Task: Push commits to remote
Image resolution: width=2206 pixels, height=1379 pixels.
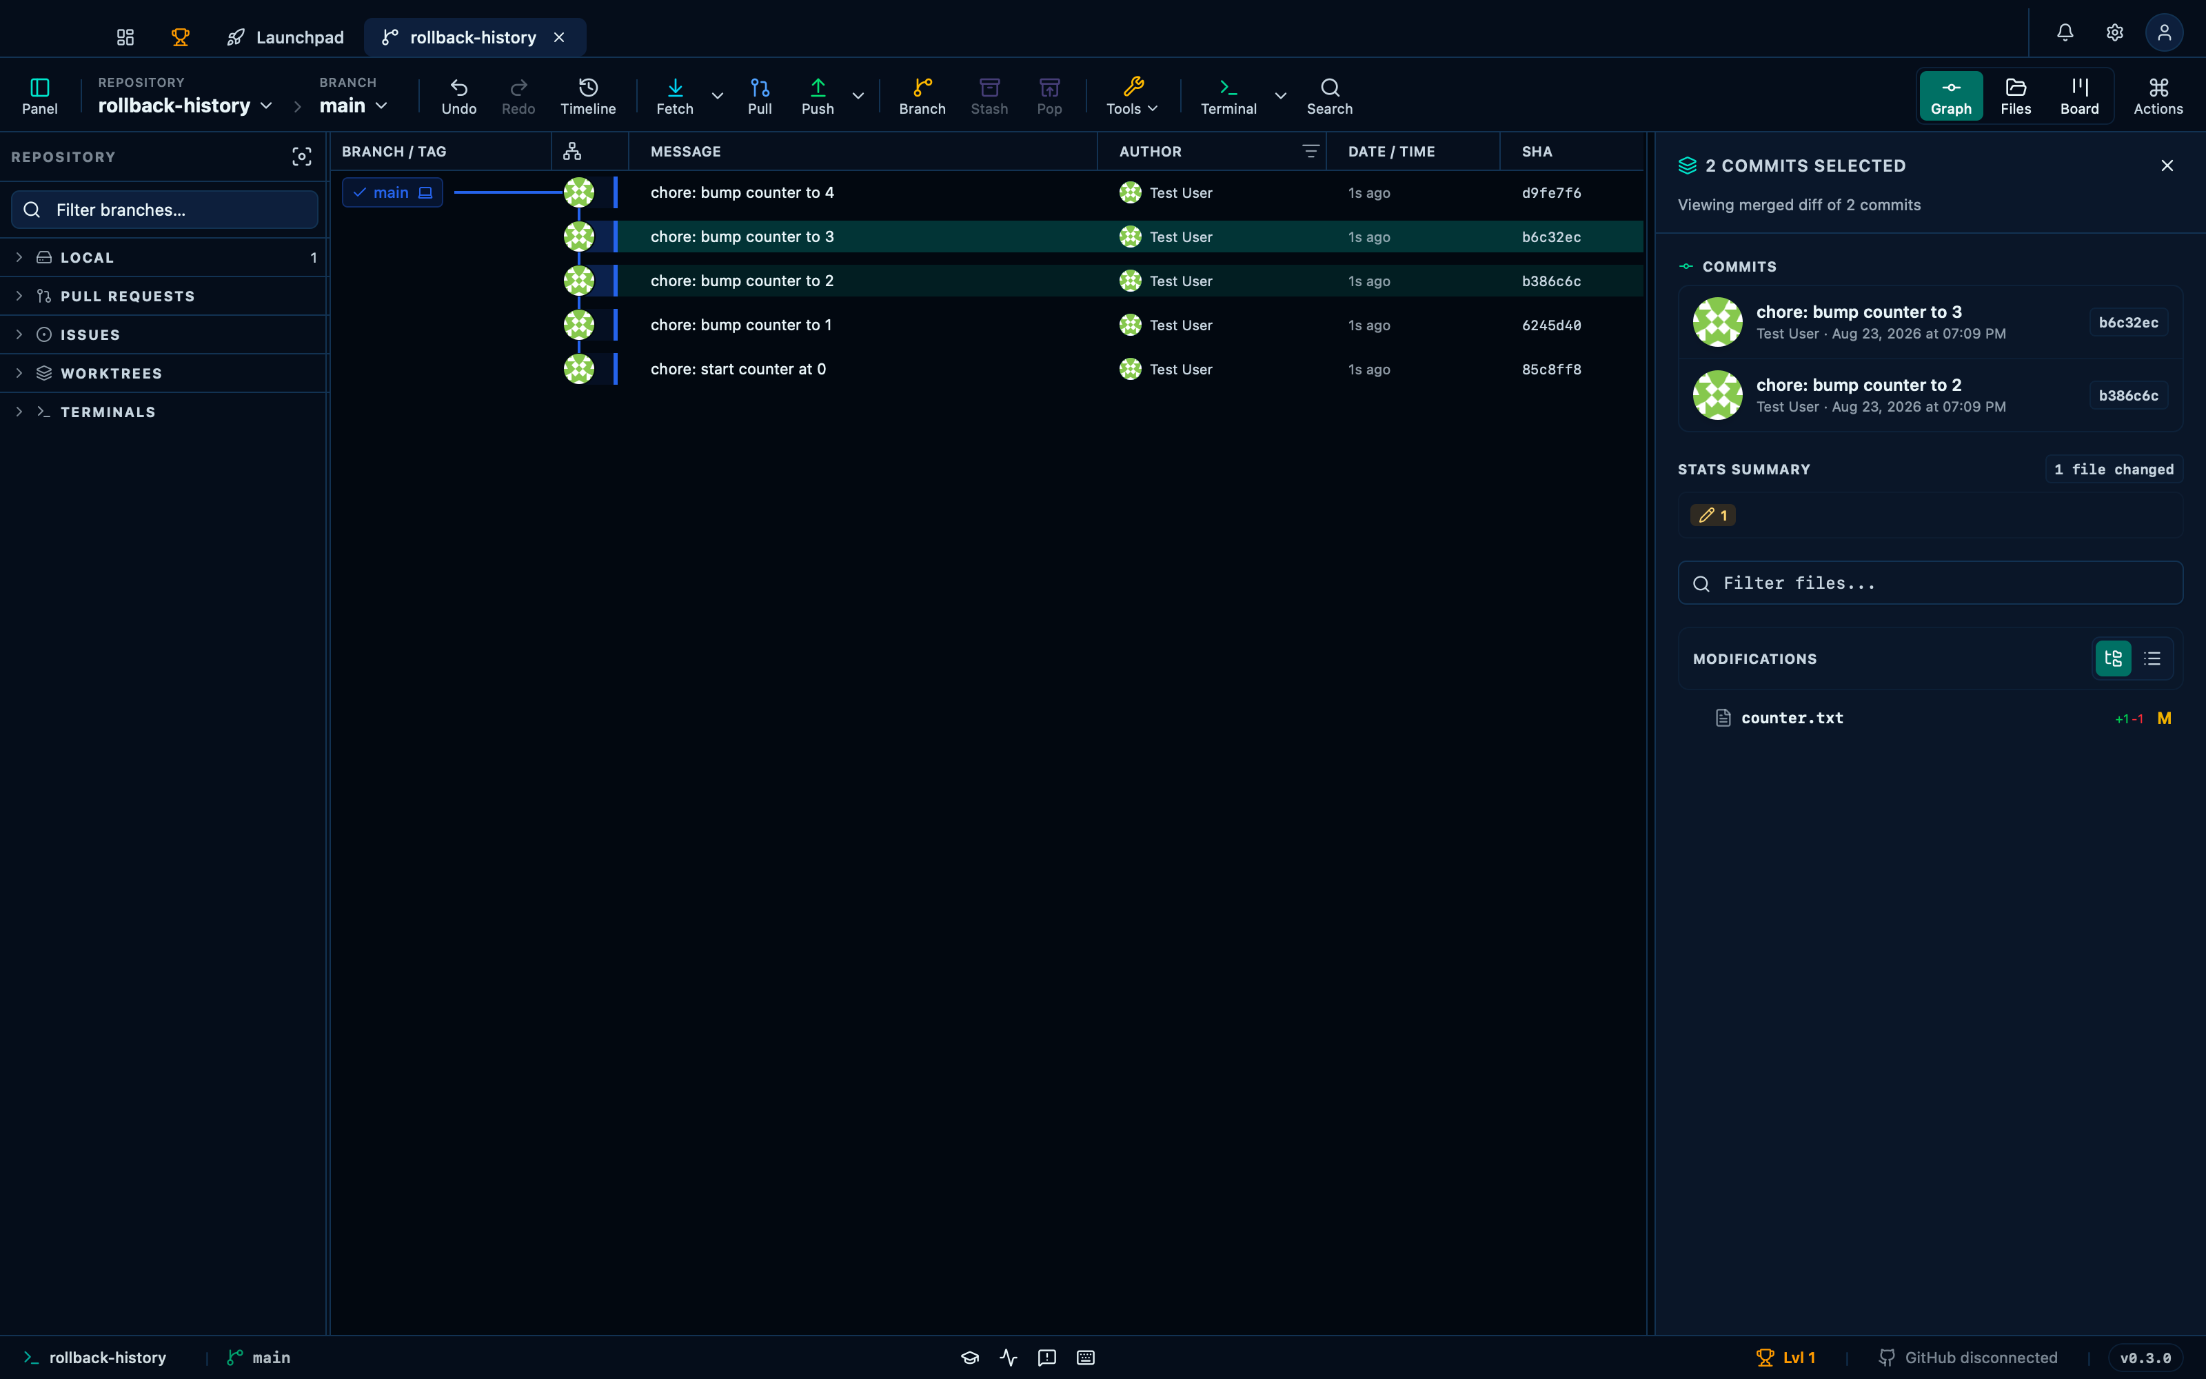Action: coord(818,96)
